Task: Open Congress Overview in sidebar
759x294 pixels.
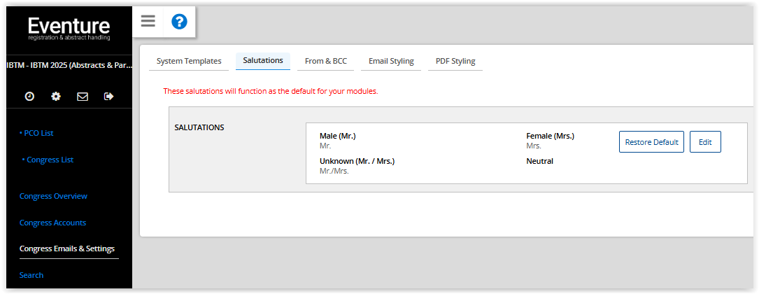Action: 53,196
